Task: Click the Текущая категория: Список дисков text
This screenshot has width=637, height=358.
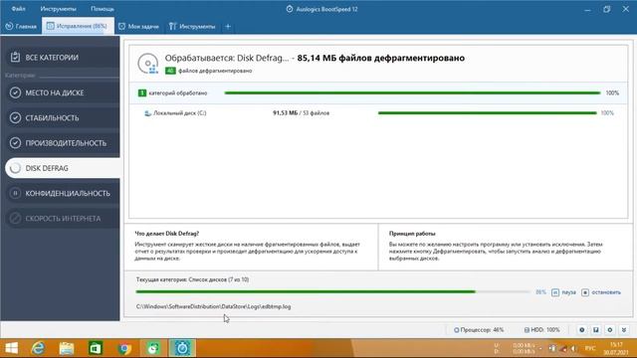Action: (x=192, y=279)
